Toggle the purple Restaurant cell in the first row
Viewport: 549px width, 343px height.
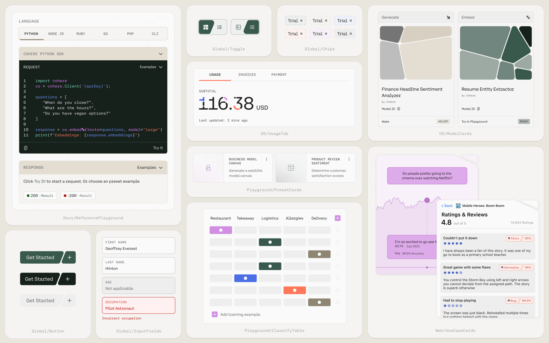tap(221, 230)
